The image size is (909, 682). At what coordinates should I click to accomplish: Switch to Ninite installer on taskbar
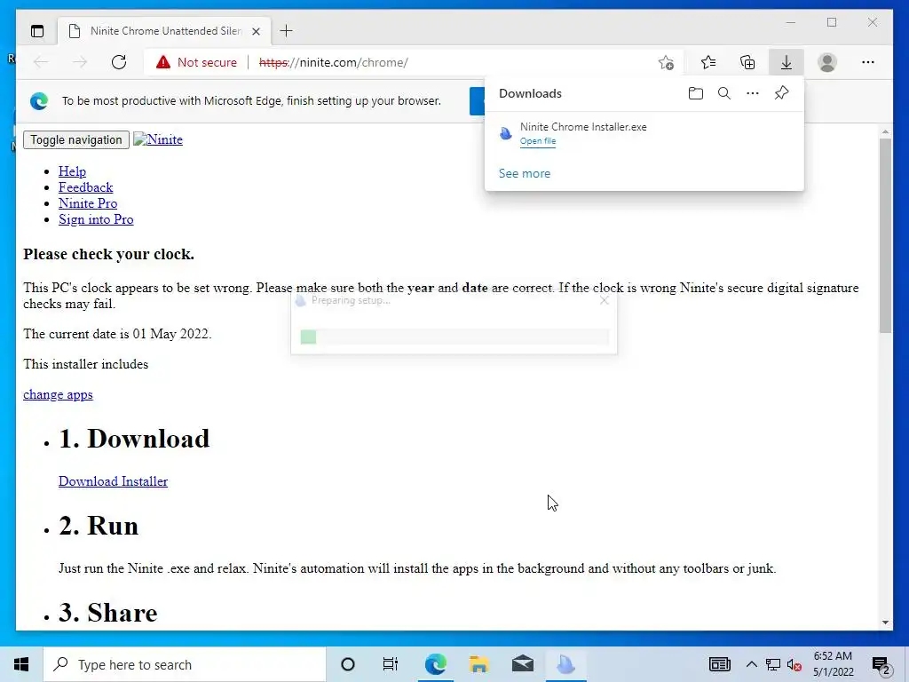click(x=565, y=664)
